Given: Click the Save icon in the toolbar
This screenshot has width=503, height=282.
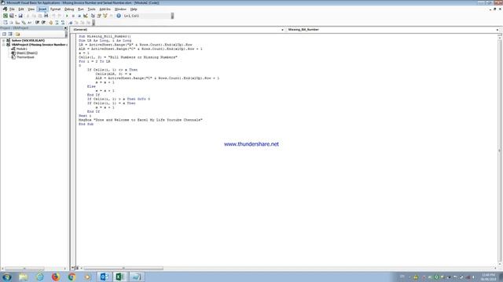Looking at the screenshot, I should click(20, 16).
